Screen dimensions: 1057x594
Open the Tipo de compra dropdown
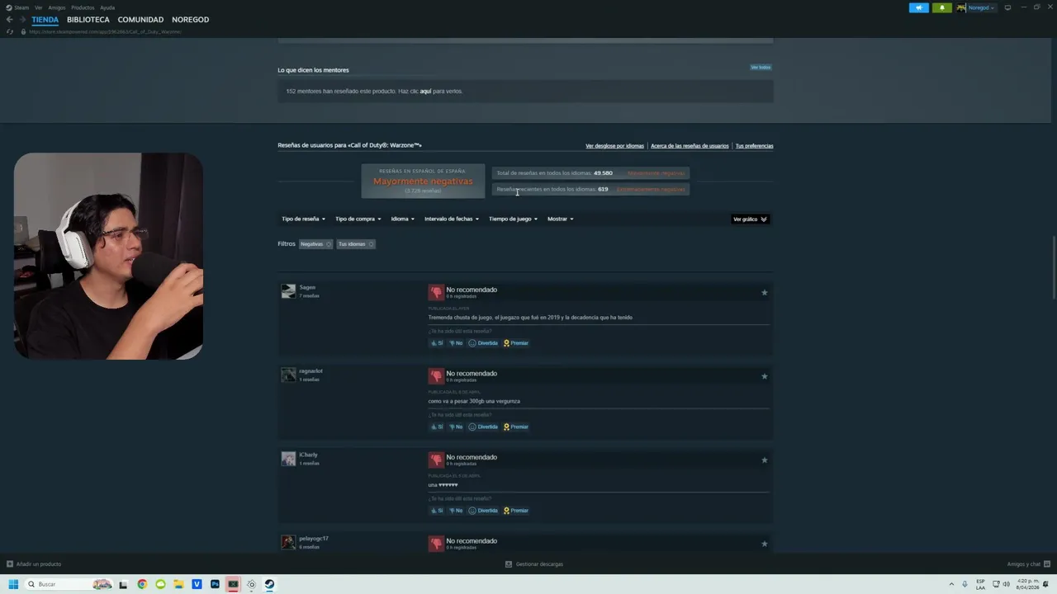[x=358, y=219]
